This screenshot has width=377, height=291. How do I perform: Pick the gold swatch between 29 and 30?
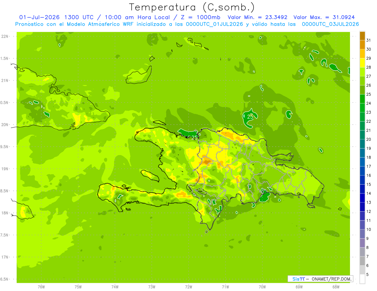362,54
